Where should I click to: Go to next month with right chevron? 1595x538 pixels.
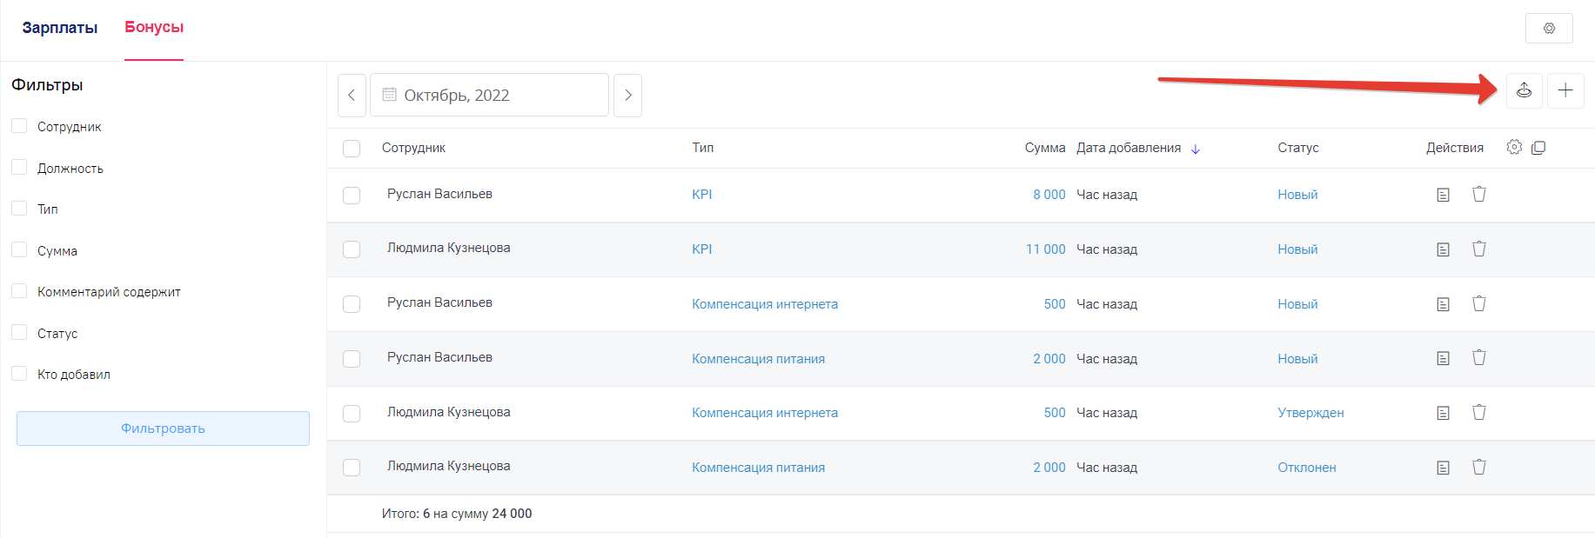(x=627, y=95)
